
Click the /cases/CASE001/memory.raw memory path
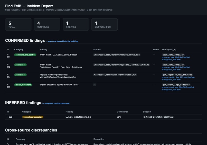point(70,10)
